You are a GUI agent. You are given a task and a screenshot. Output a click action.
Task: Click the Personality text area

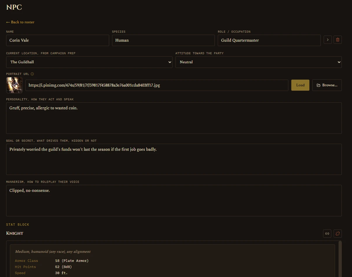click(x=174, y=118)
